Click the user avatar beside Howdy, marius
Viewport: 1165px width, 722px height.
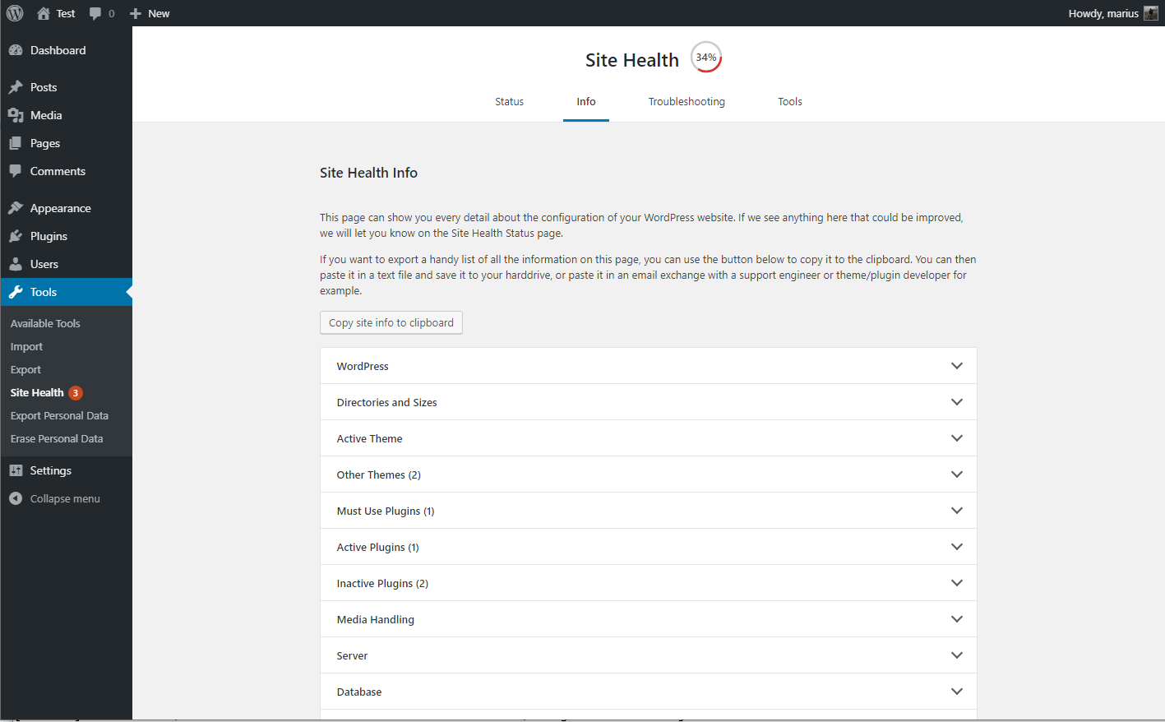pos(1150,13)
